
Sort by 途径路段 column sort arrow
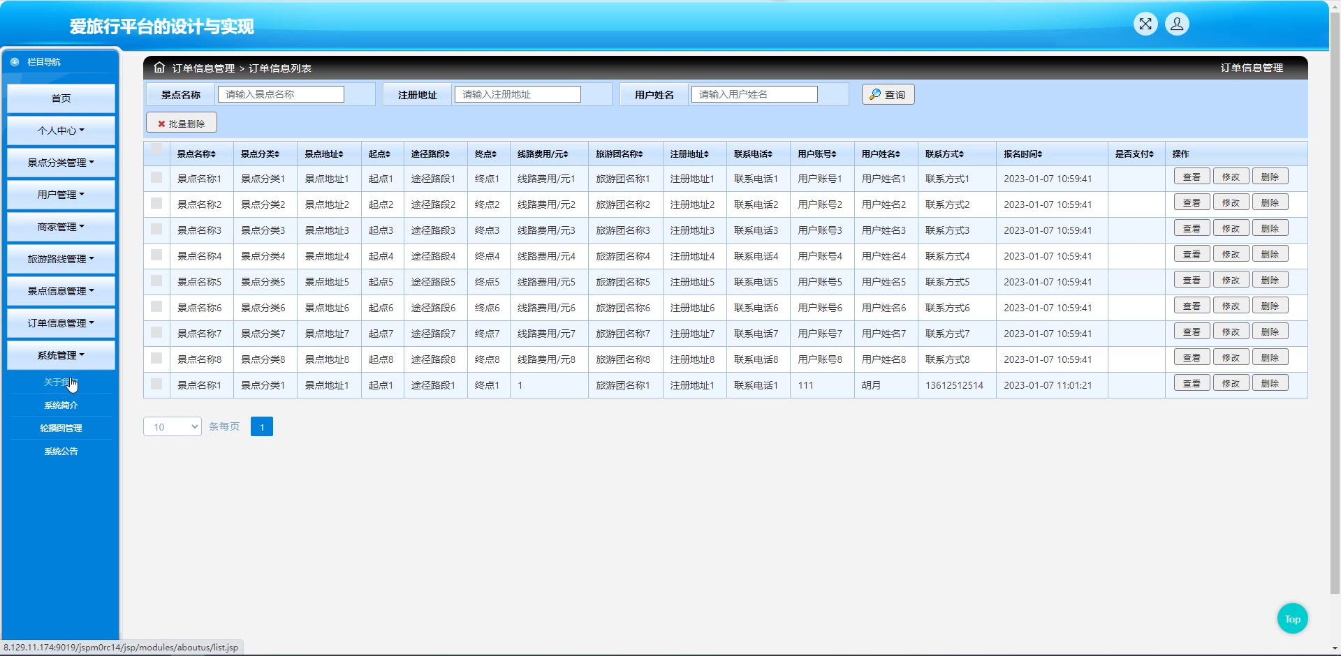[x=447, y=154]
